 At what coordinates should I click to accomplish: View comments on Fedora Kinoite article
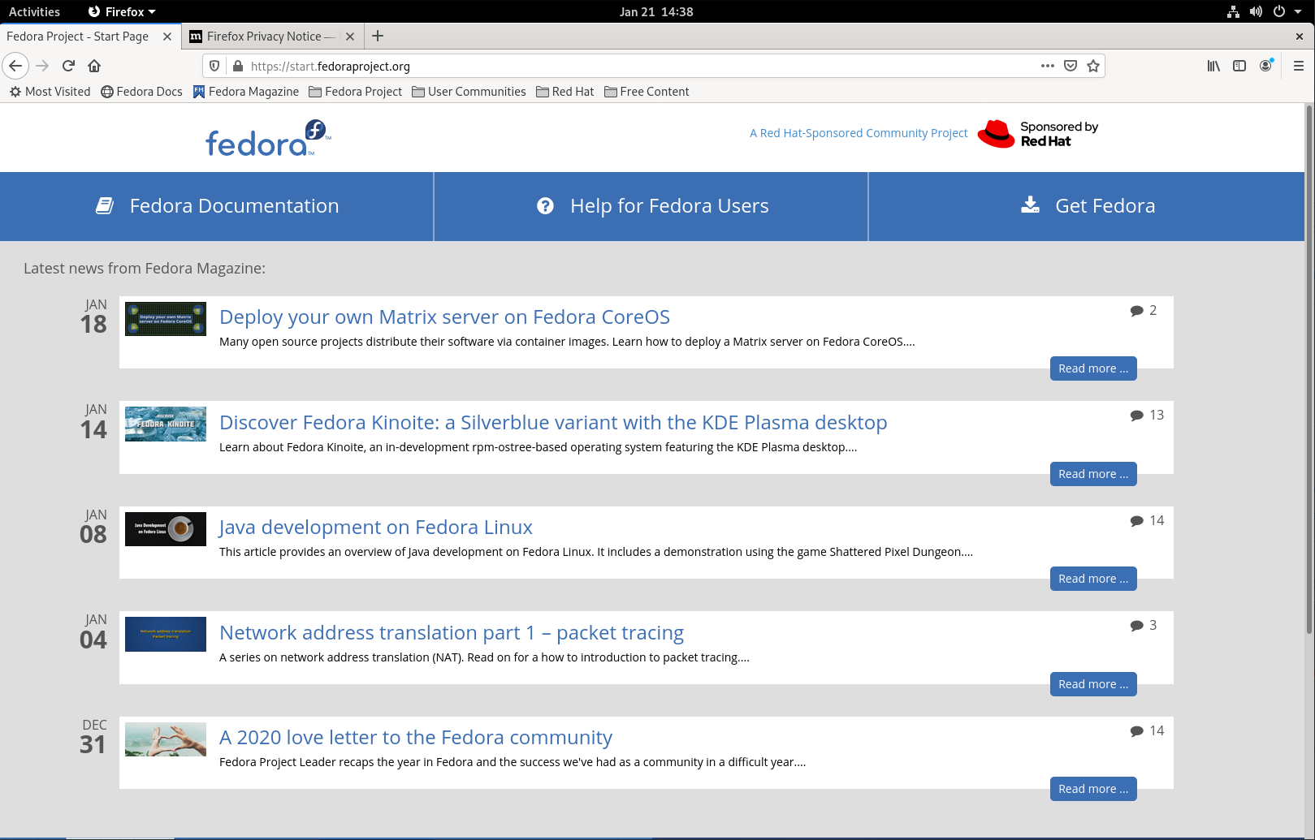[x=1147, y=416]
